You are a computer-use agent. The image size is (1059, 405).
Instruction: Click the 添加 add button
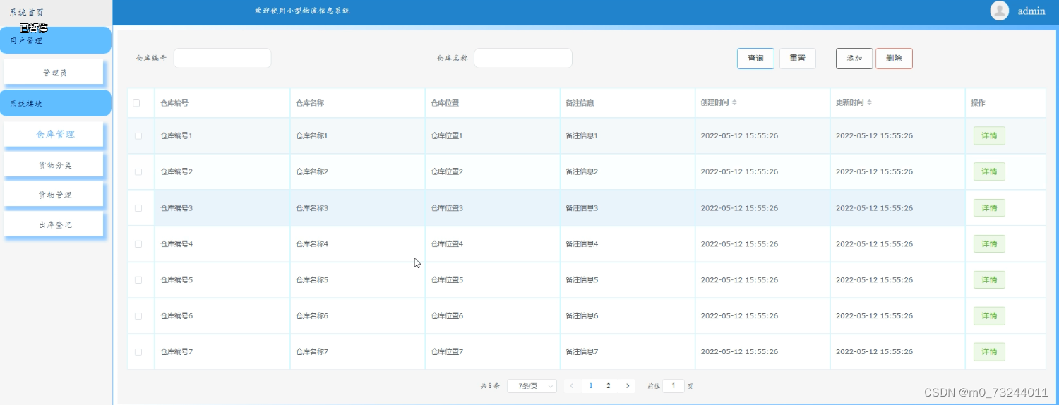(854, 59)
